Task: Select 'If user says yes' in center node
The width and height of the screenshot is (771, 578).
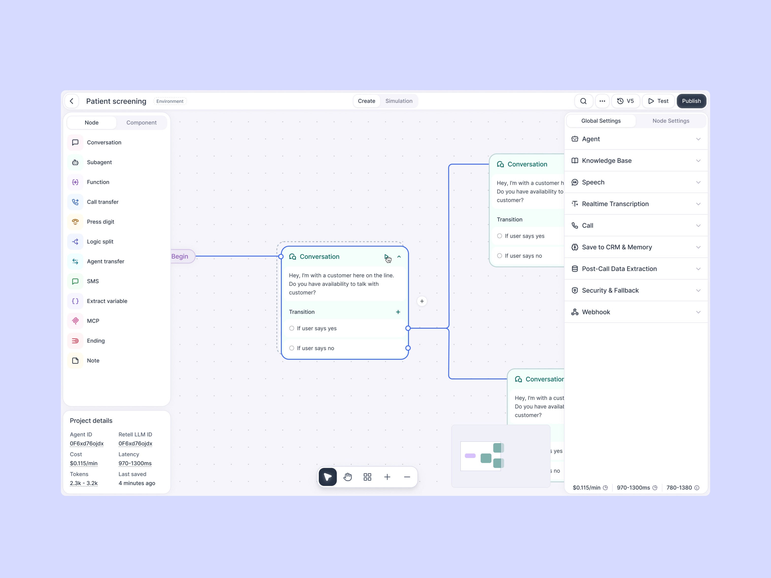Action: tap(345, 329)
